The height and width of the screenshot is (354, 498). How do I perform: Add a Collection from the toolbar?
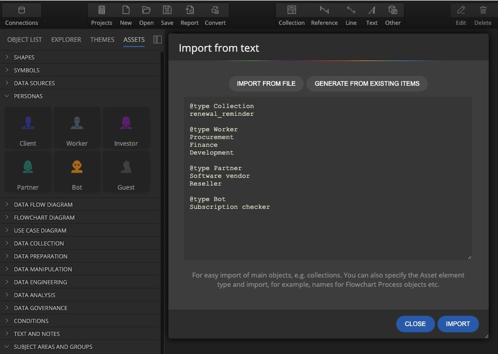(291, 10)
